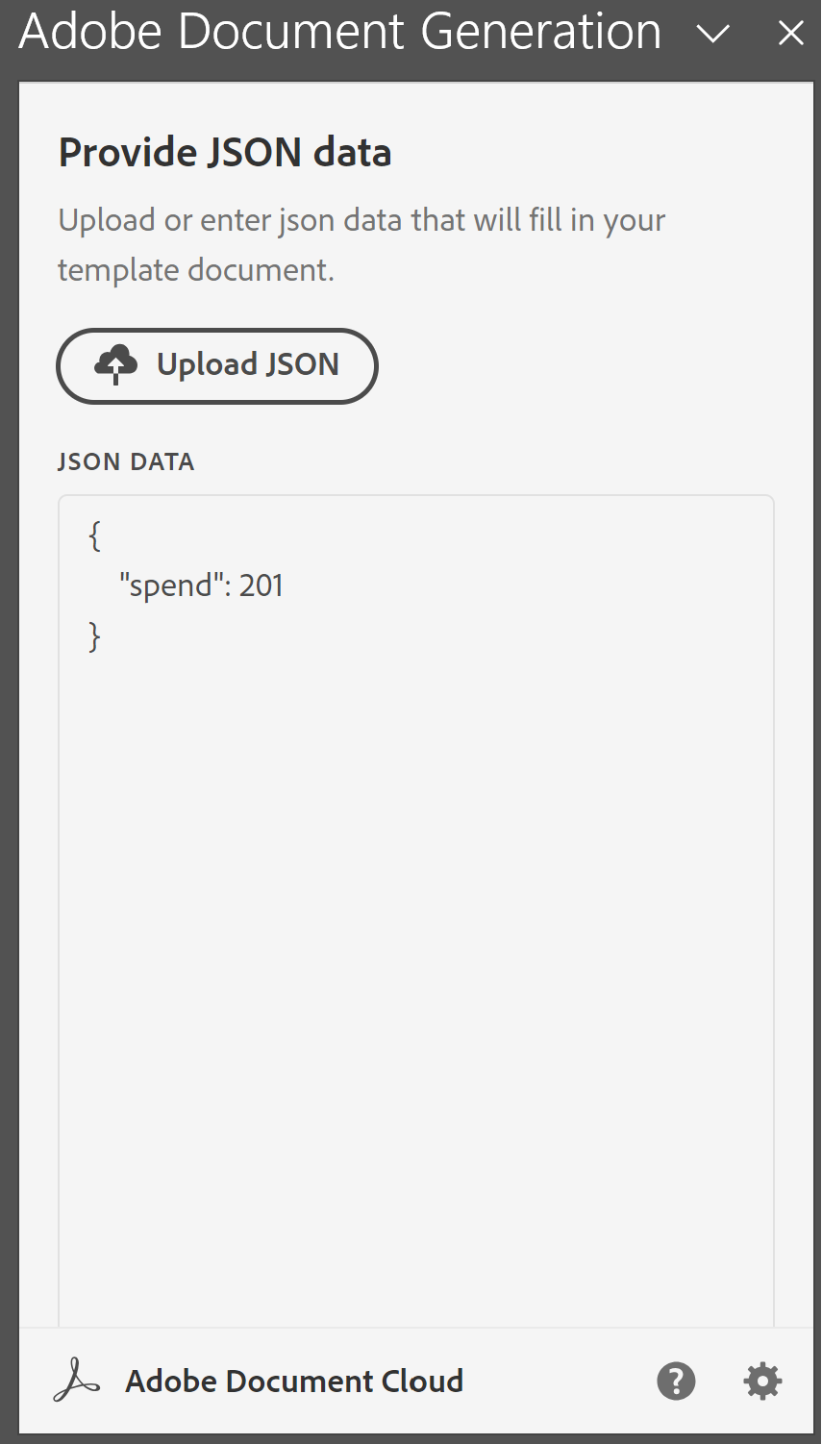This screenshot has height=1444, width=822.
Task: Click the Upload JSON button
Action: click(217, 365)
